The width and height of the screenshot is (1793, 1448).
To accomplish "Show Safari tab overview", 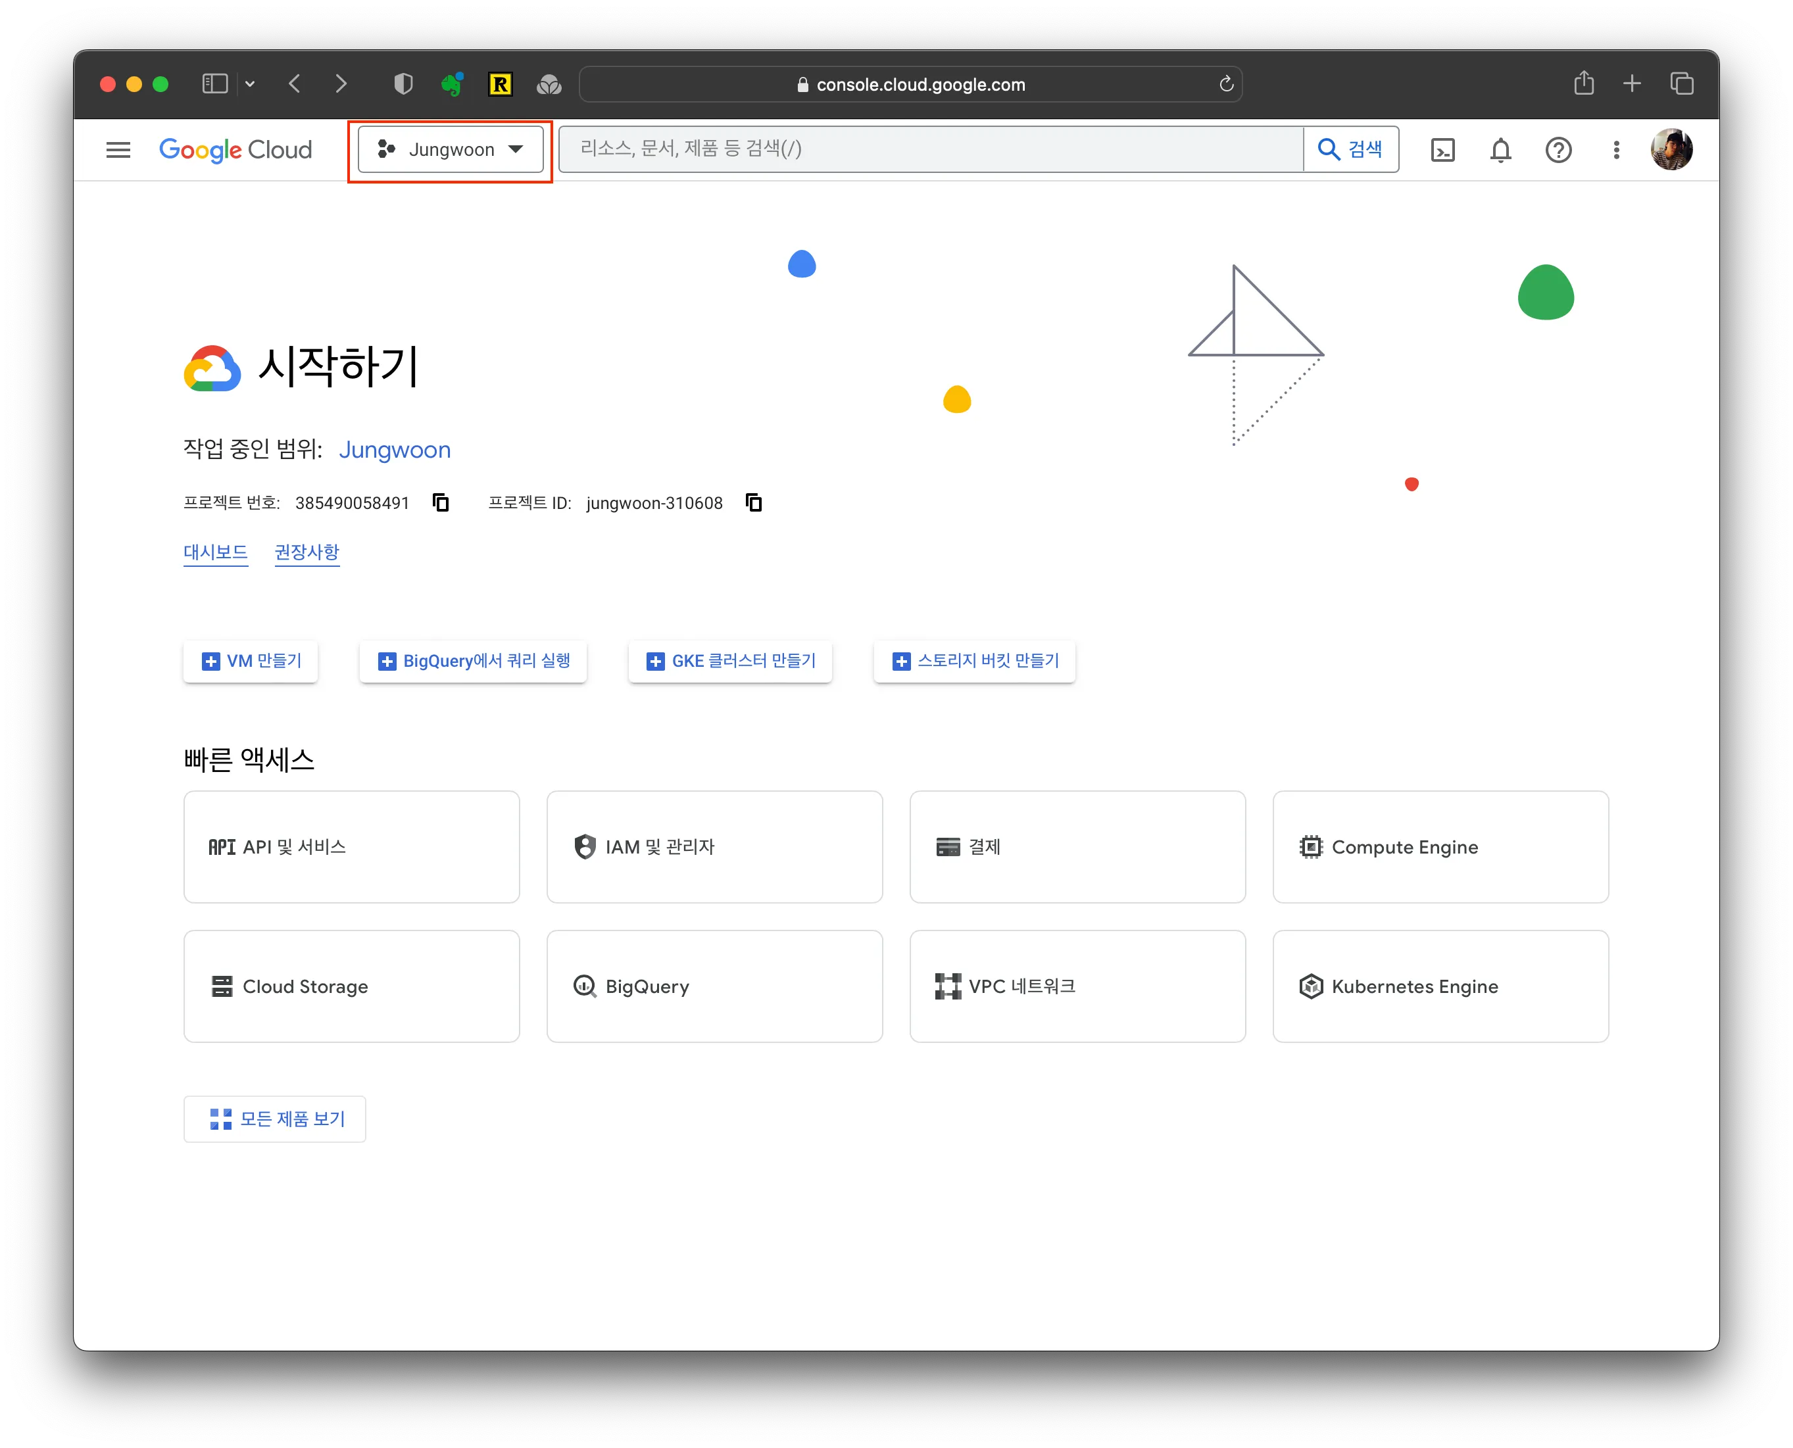I will [1682, 84].
